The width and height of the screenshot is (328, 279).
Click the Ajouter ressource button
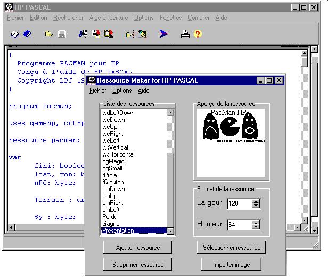pyautogui.click(x=137, y=248)
